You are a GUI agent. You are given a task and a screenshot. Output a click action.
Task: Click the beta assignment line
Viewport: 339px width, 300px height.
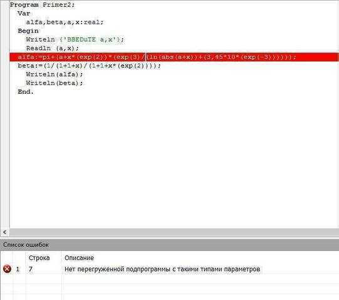(x=89, y=66)
